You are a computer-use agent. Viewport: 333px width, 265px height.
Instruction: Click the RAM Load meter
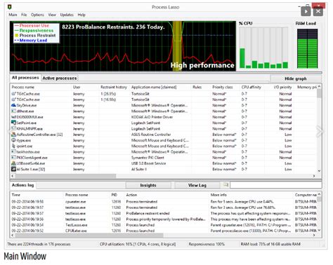tap(307, 48)
